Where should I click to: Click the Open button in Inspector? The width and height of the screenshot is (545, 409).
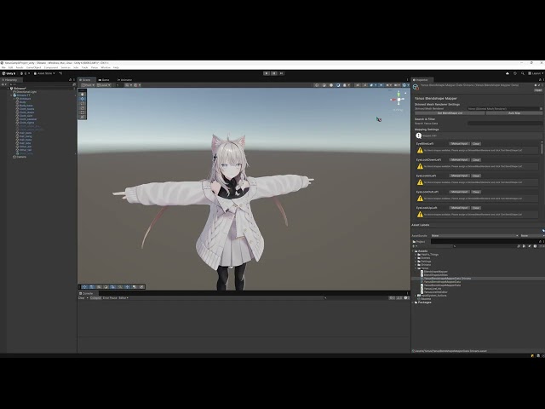tap(538, 90)
